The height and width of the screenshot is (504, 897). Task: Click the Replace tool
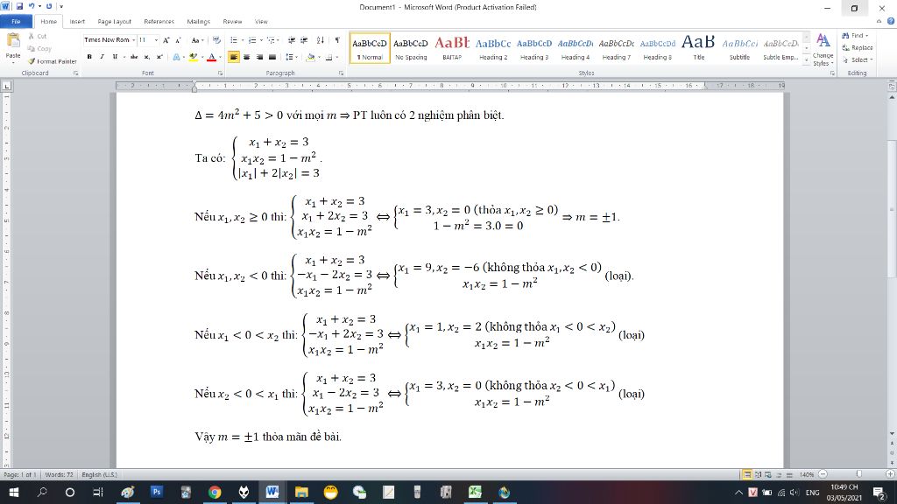click(857, 47)
